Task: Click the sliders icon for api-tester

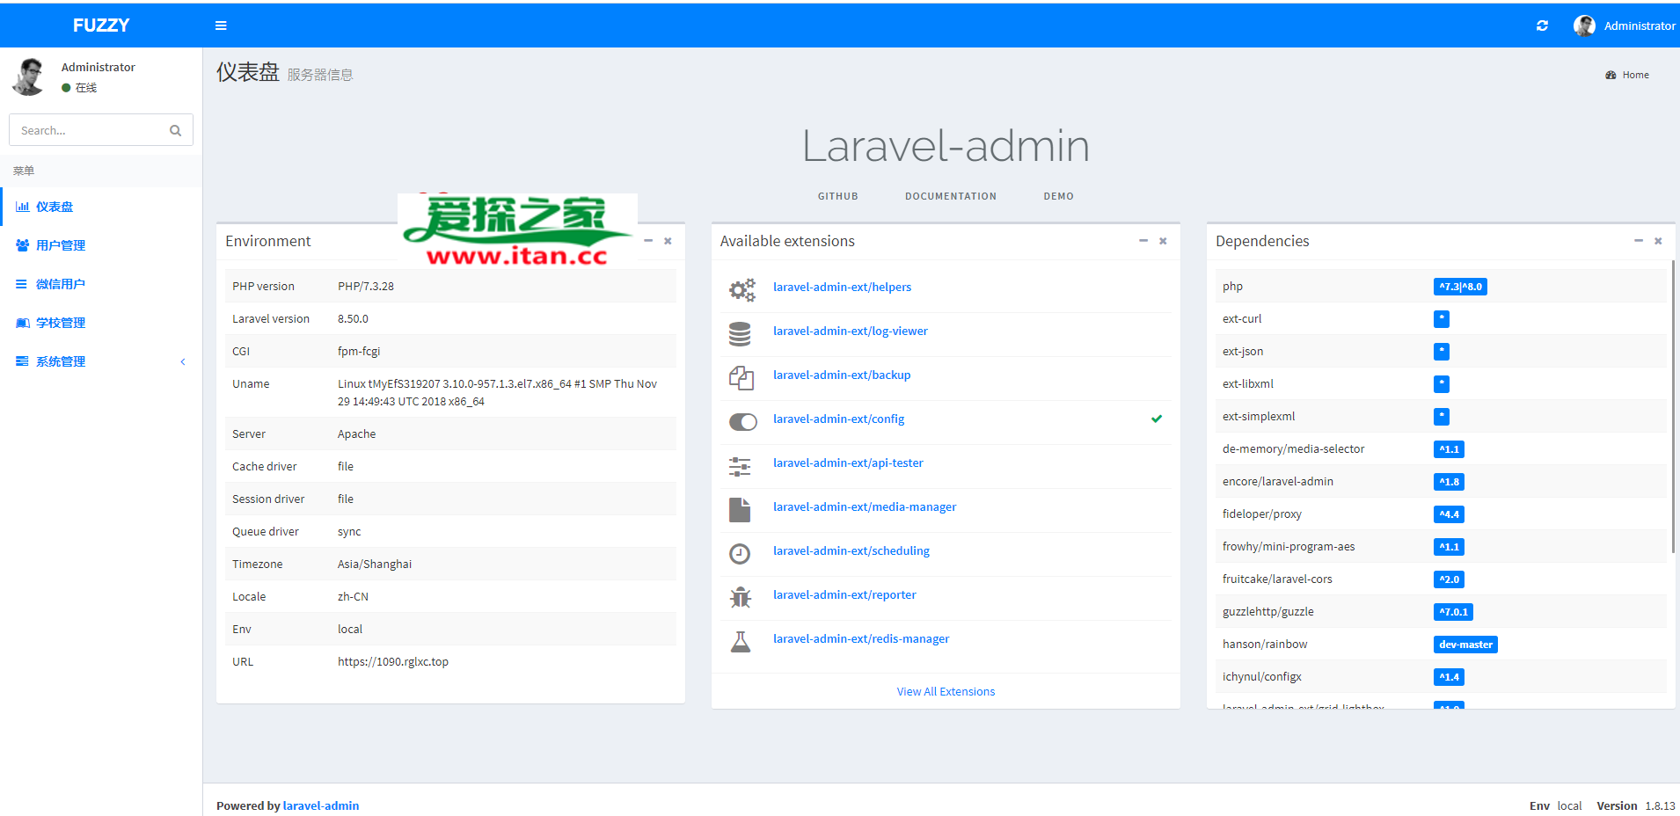Action: point(740,465)
